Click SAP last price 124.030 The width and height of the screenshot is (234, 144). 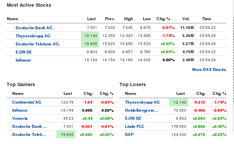pos(179,135)
